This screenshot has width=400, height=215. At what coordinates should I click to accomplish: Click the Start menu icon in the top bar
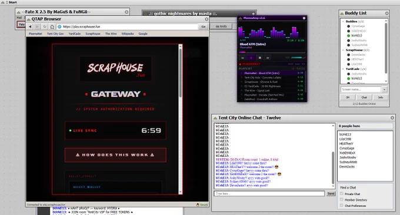(x=3, y=2)
